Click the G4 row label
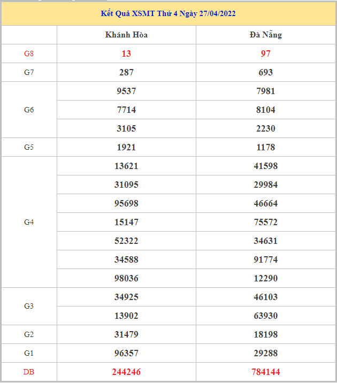Image resolution: width=337 pixels, height=383 pixels. click(x=29, y=222)
